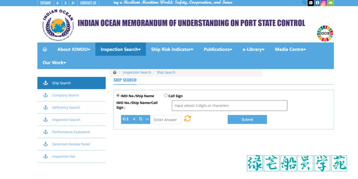Expand the e-Library dropdown menu
The image size is (358, 179).
pyautogui.click(x=254, y=49)
